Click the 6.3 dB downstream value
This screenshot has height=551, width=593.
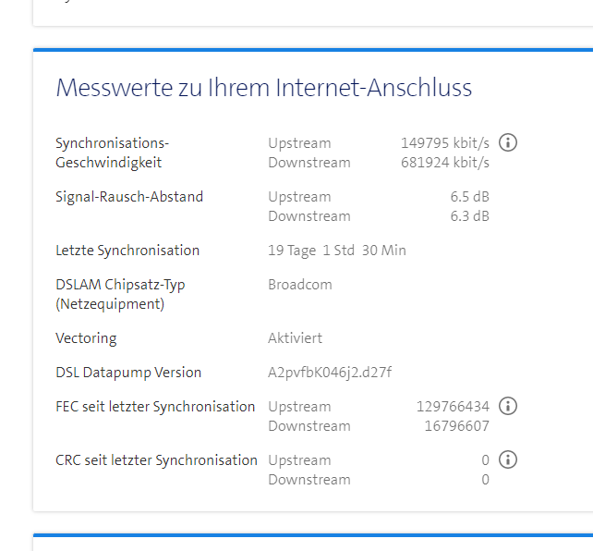click(x=469, y=216)
